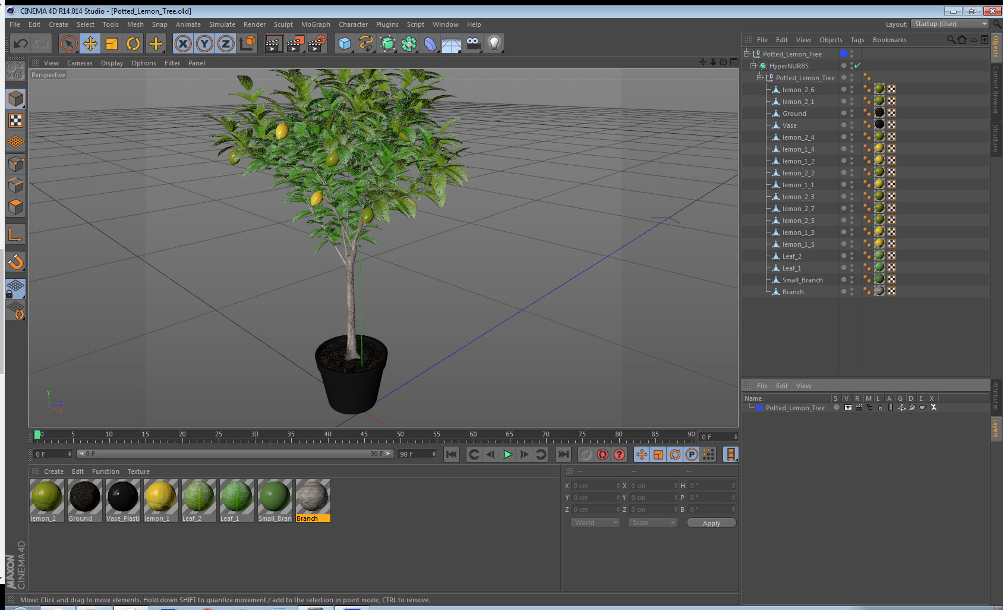The width and height of the screenshot is (1003, 610).
Task: Select the Live Selection tool
Action: 69,43
